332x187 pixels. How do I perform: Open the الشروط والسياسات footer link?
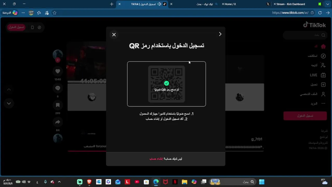point(318,143)
